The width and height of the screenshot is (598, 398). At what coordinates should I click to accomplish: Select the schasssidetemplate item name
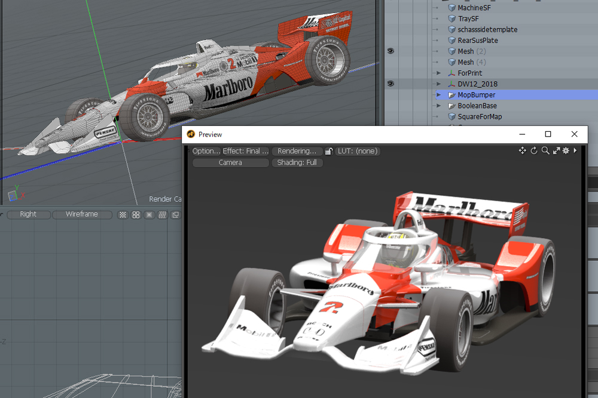(487, 29)
